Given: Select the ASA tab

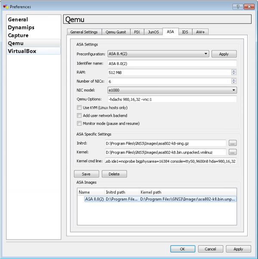Looking at the screenshot, I should point(171,32).
